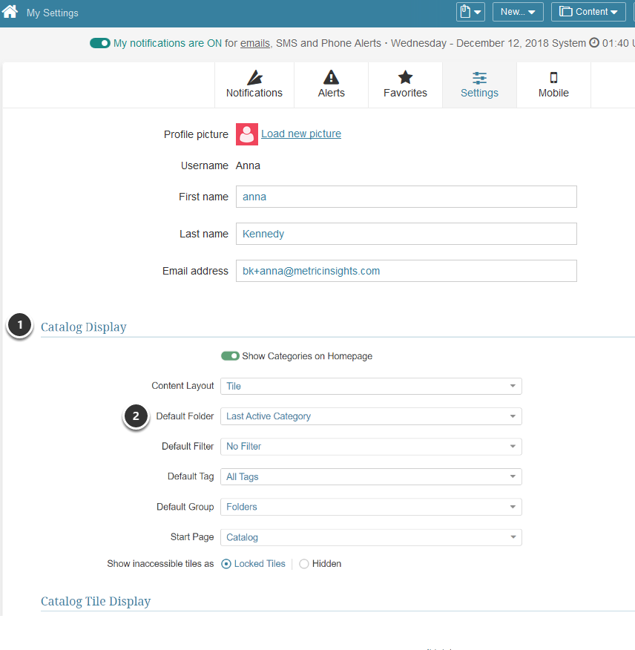
Task: Open the Notifications tab
Action: point(254,85)
